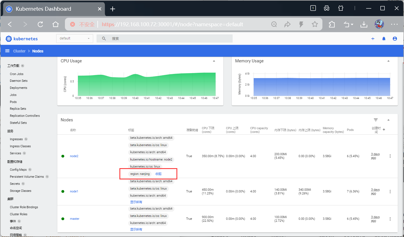Open Secrets in sidebar
404x237 pixels.
point(15,184)
